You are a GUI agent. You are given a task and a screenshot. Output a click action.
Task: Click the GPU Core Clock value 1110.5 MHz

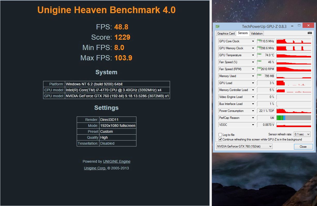pos(266,41)
